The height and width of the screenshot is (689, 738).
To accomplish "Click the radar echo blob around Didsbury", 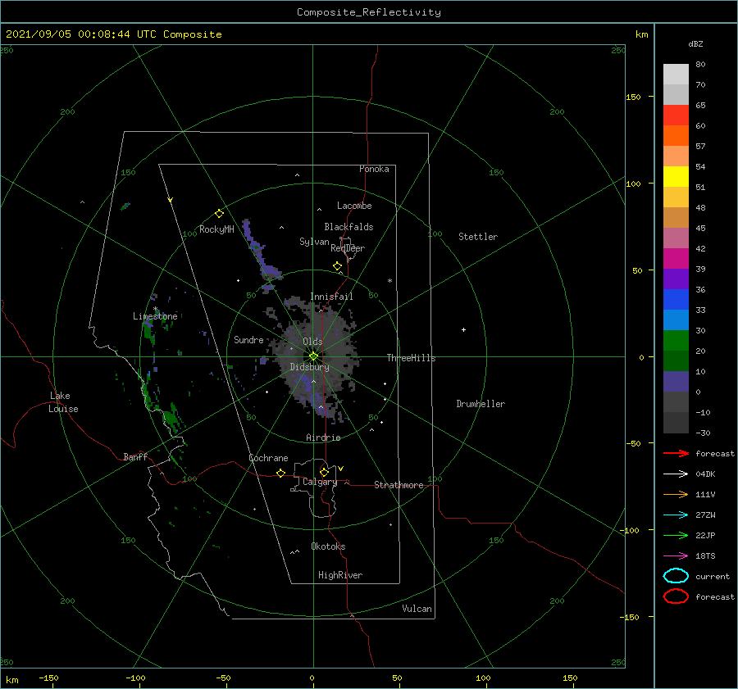I will 317,362.
